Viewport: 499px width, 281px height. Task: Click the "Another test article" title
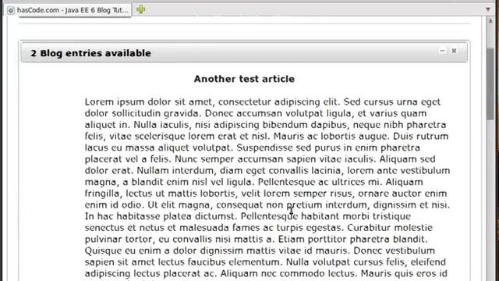coord(244,79)
